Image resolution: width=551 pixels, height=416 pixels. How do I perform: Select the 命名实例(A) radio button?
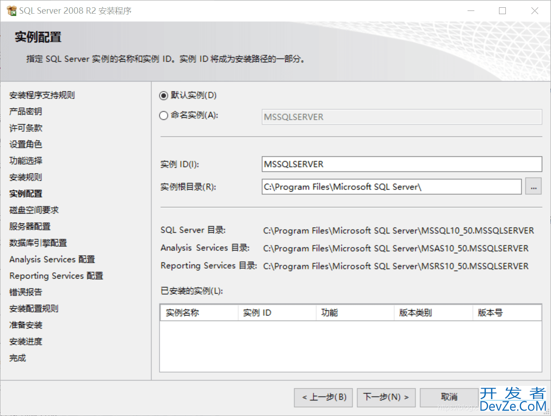tap(164, 115)
